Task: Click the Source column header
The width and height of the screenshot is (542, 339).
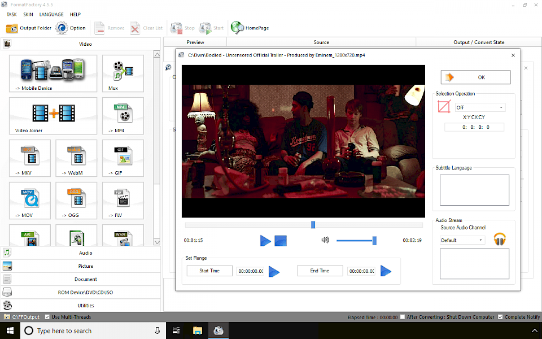Action: pos(321,42)
